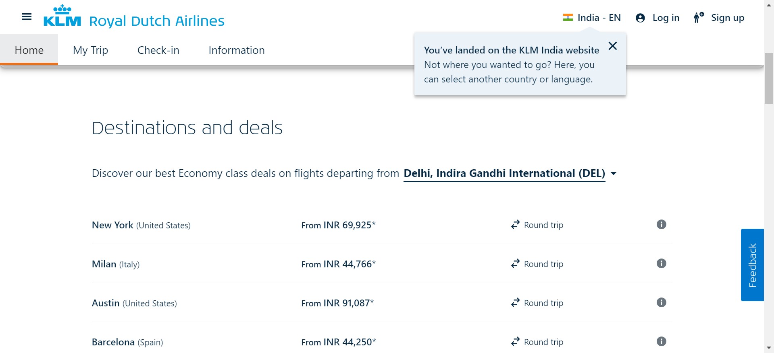
Task: Expand the departure airport dropdown arrow
Action: click(614, 174)
